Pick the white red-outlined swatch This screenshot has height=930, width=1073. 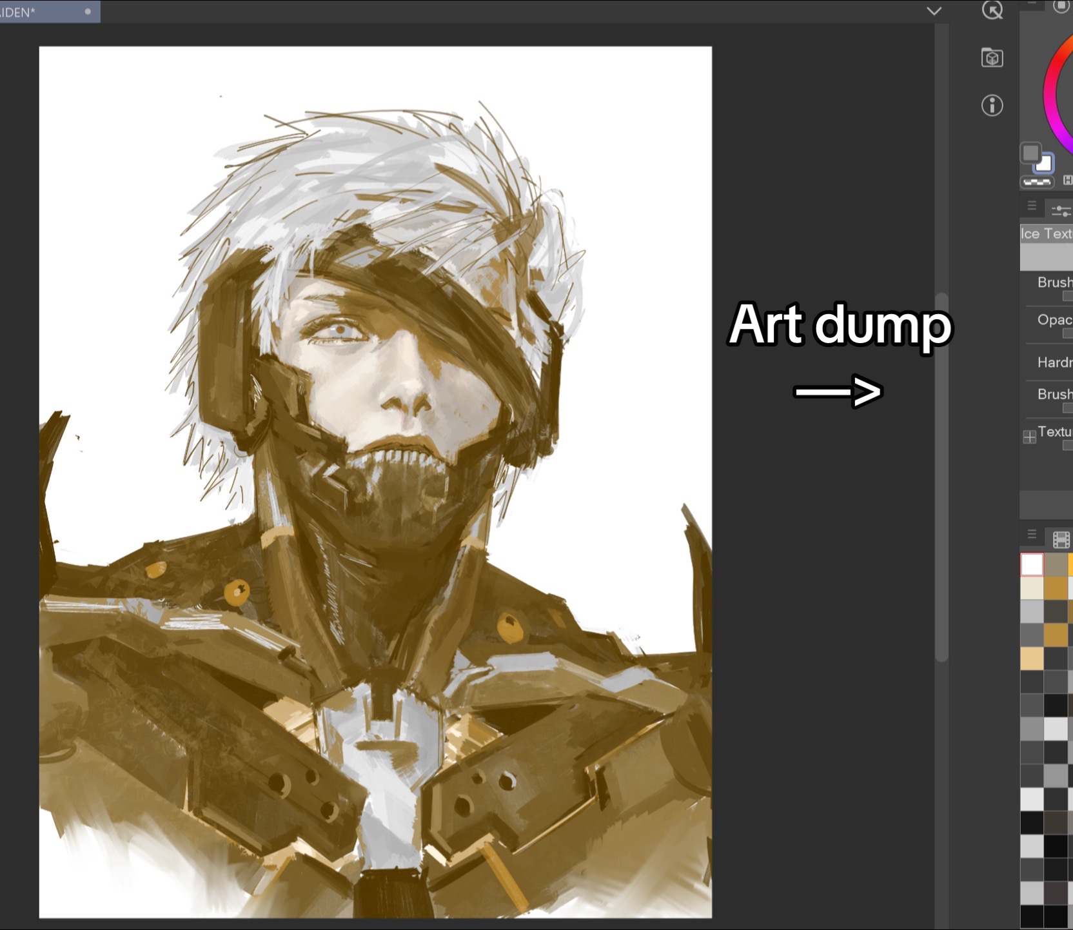tap(1032, 564)
